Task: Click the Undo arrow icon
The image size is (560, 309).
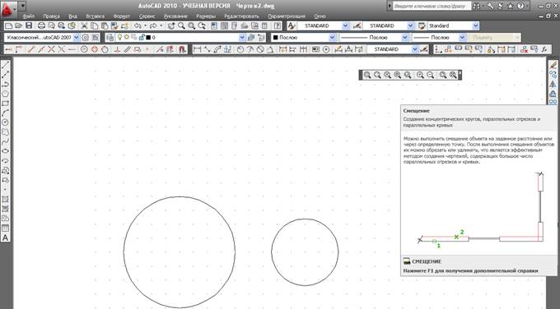Action: pyautogui.click(x=138, y=25)
